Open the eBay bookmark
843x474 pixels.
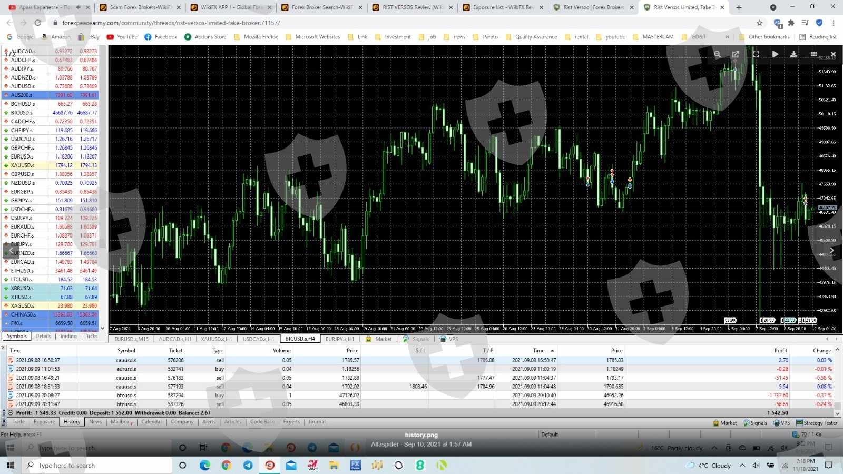(x=89, y=37)
